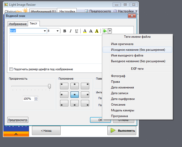
Task: Open the font size dropdown
Action: [x=57, y=31]
